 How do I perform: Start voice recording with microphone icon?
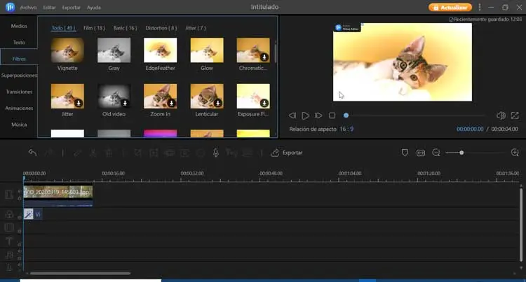[216, 153]
